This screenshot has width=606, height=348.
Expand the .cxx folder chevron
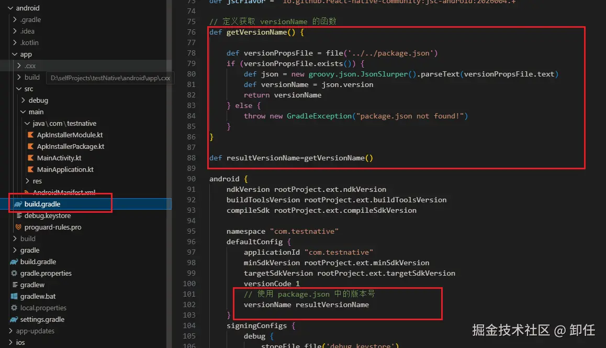(19, 66)
